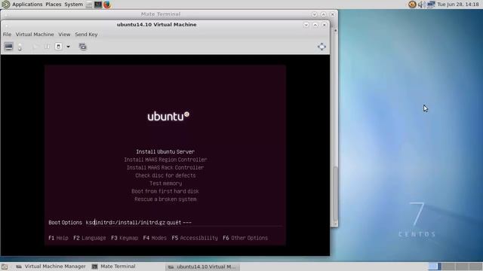
Task: Click F2 Language option
Action: (89, 238)
